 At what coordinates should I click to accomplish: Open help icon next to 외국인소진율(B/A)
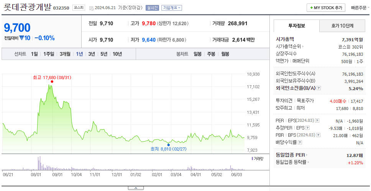(319, 88)
